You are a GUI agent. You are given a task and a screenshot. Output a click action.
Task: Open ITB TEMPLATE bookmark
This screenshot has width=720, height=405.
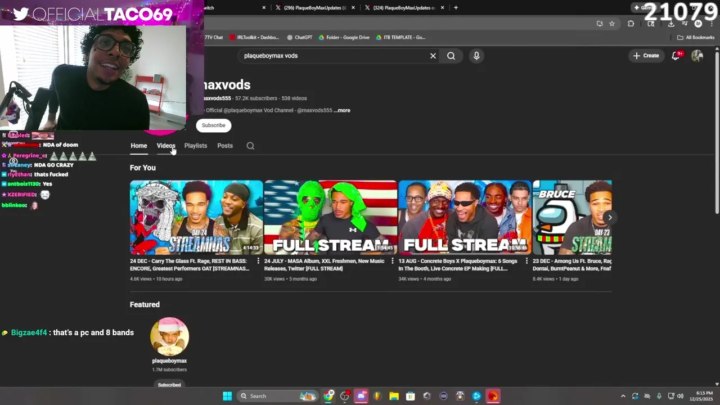pos(400,38)
